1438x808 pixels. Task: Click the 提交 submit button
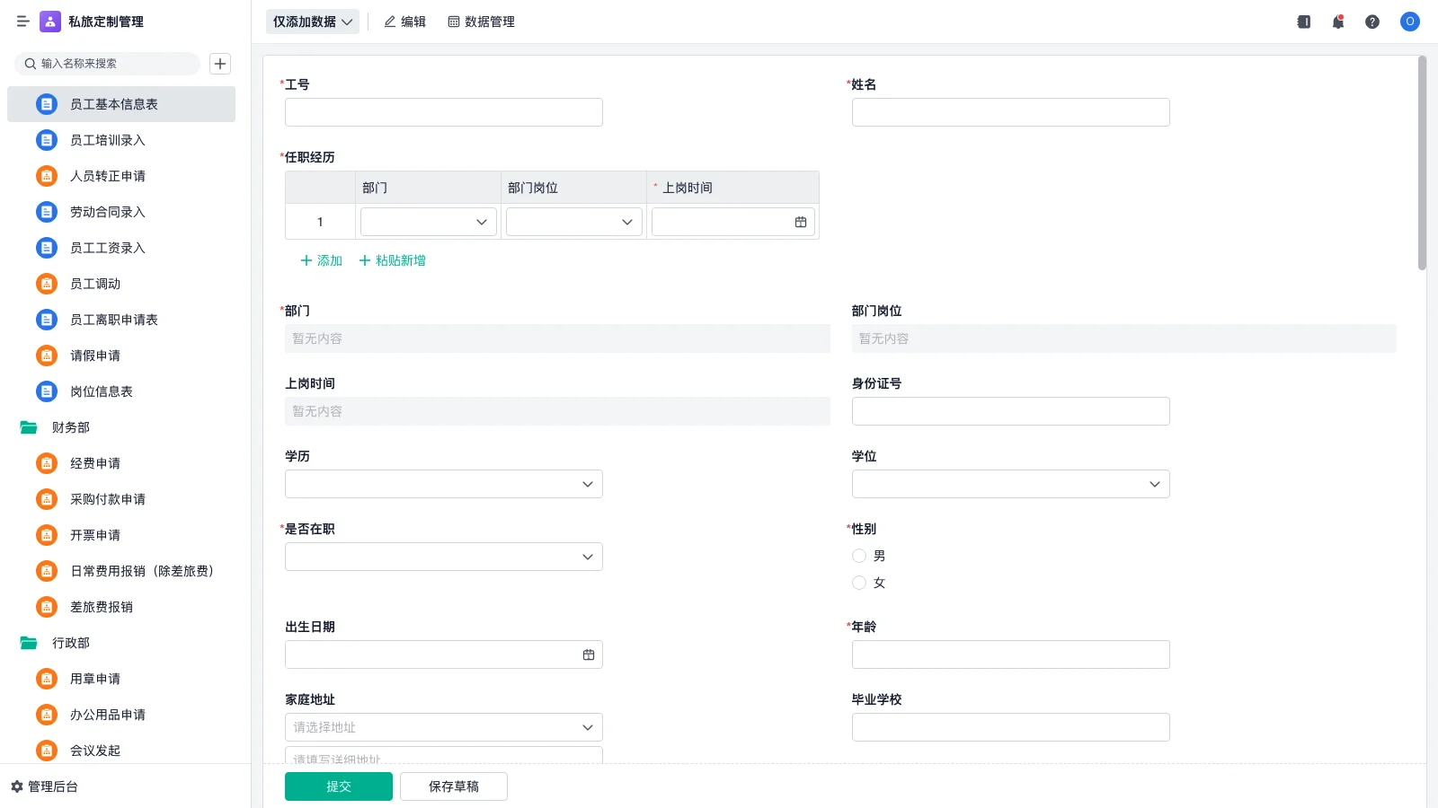(339, 786)
